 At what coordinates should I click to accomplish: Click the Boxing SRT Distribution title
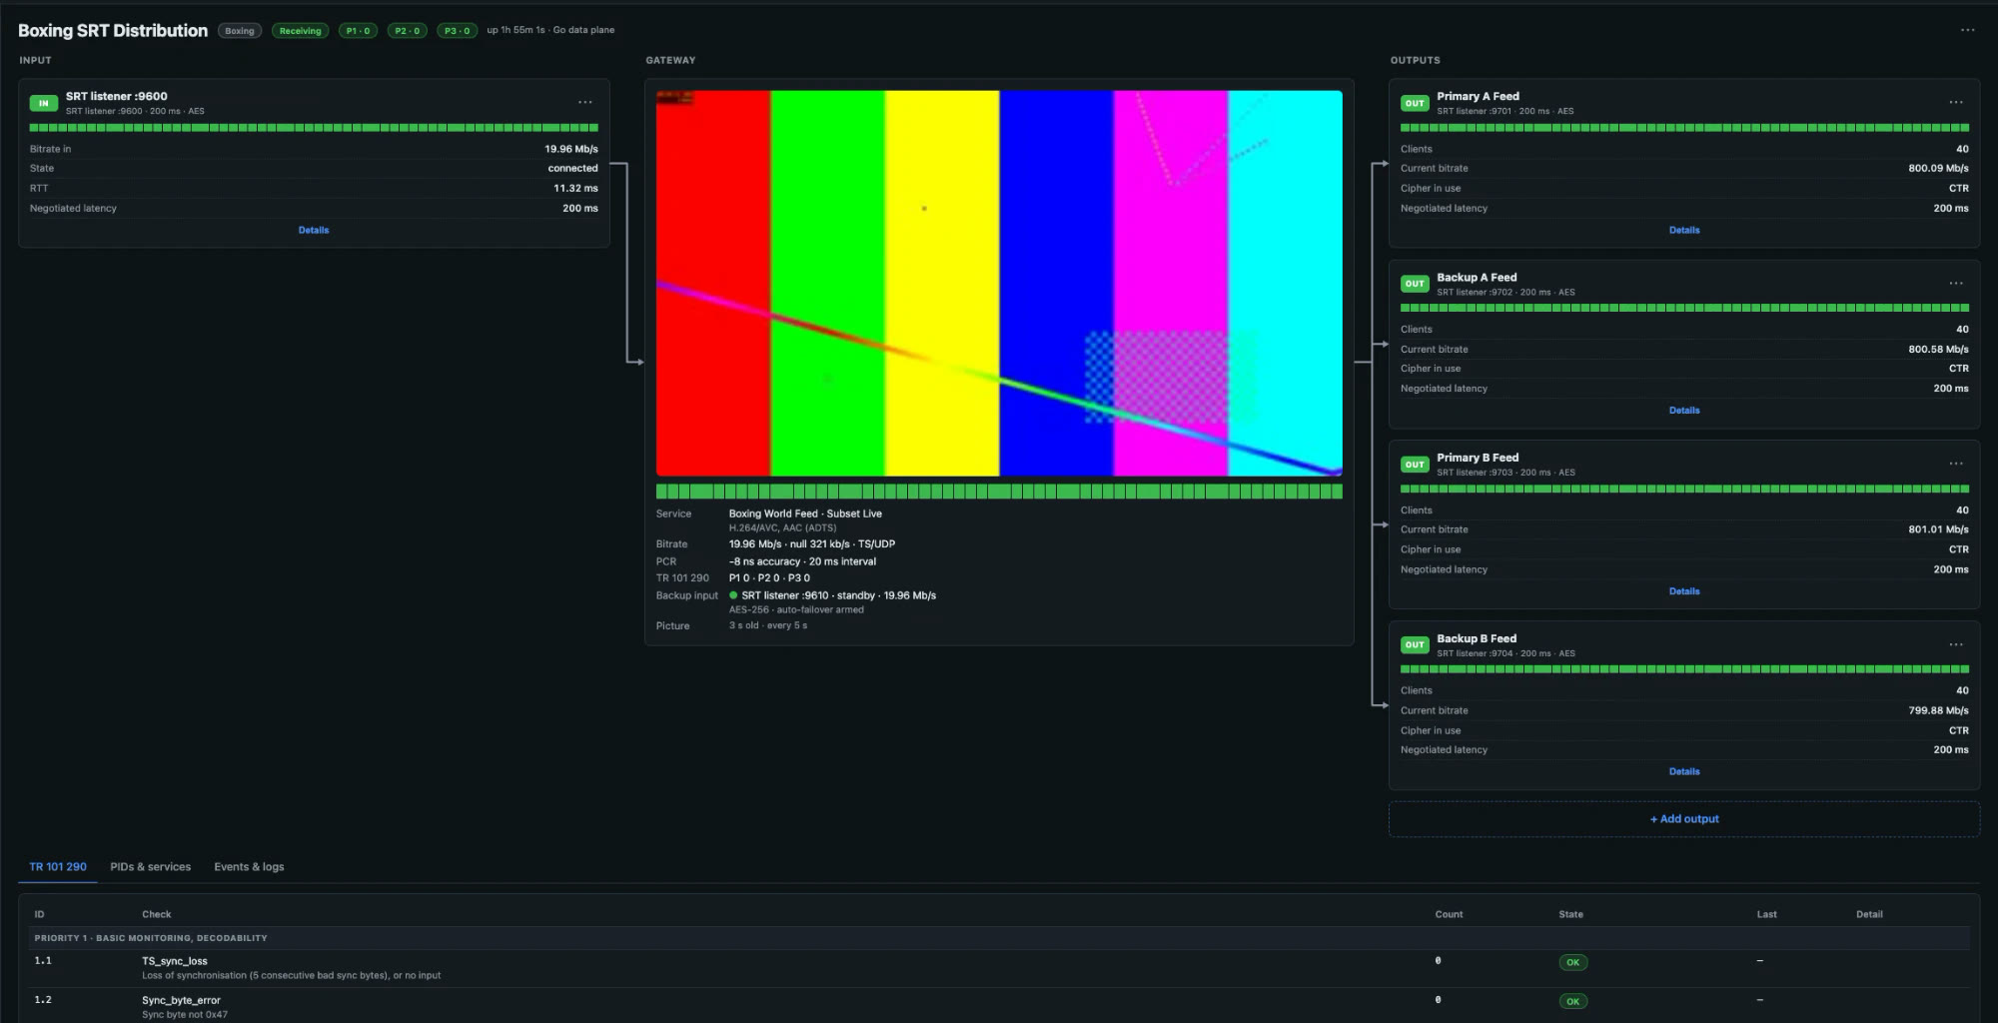point(113,31)
